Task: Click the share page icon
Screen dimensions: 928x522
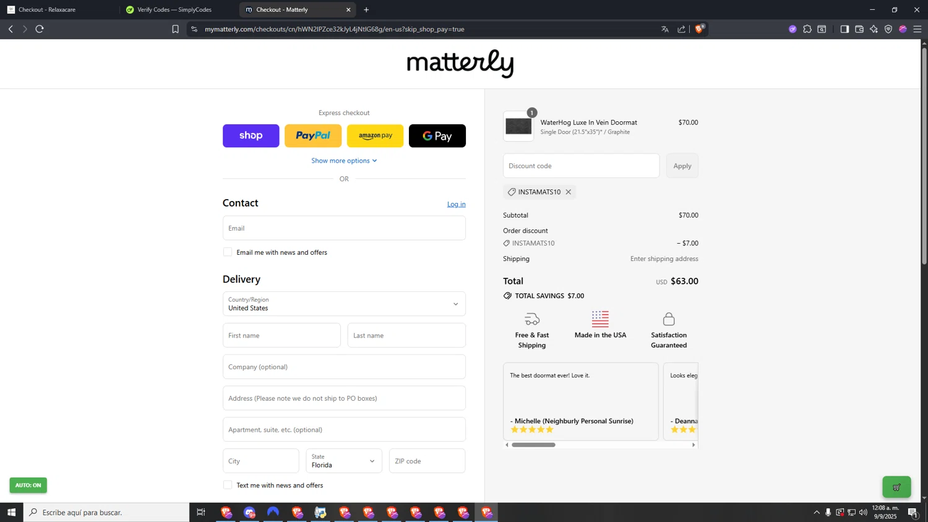Action: click(681, 29)
